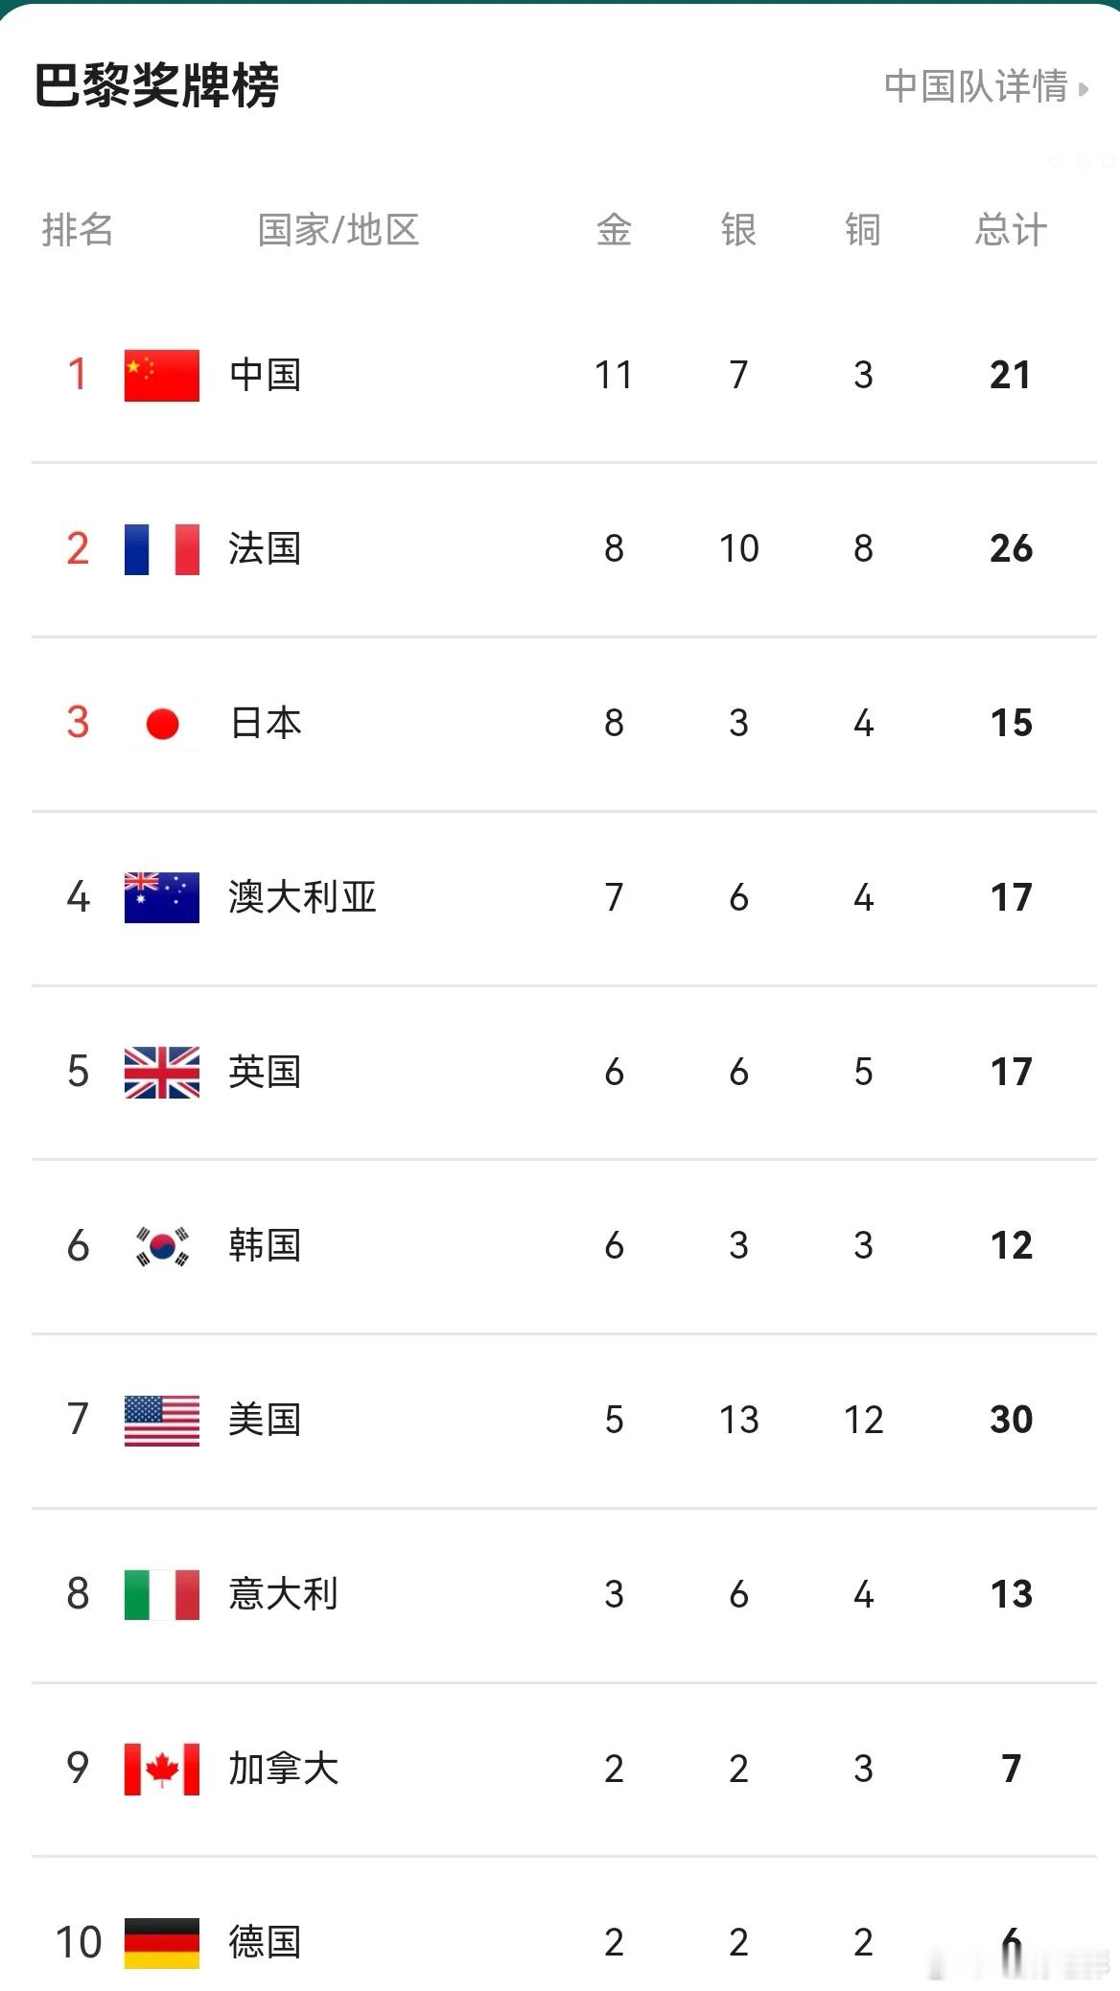This screenshot has height=1991, width=1120.
Task: Open the 加拿大 country name
Action: click(284, 1769)
